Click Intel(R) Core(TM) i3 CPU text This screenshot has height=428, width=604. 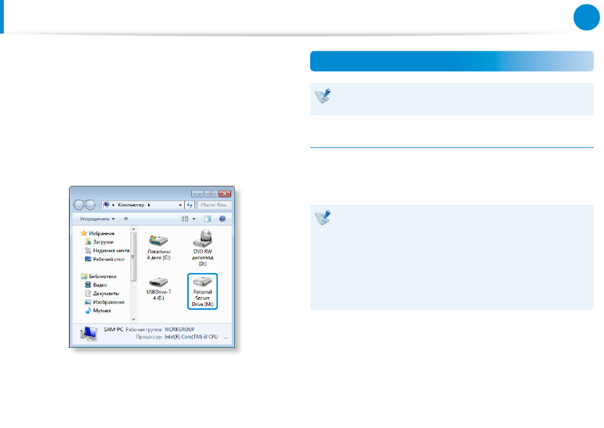pyautogui.click(x=191, y=337)
